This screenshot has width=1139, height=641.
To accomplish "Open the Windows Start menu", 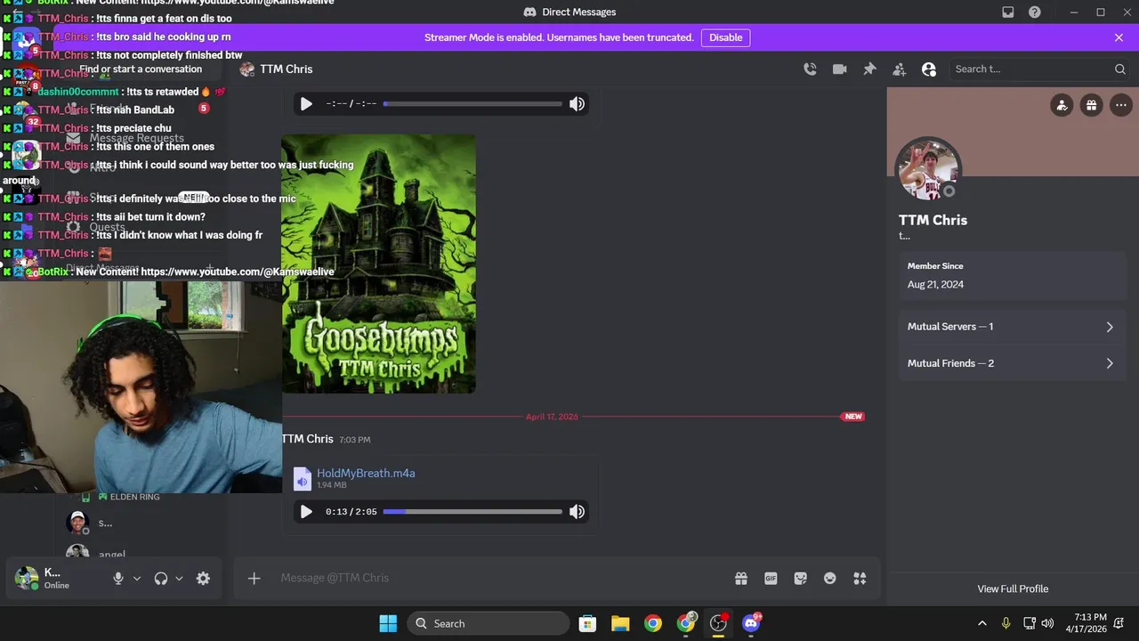I will [388, 623].
